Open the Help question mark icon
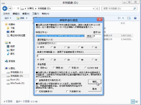This screenshot has height=105, width=141. click(x=135, y=18)
